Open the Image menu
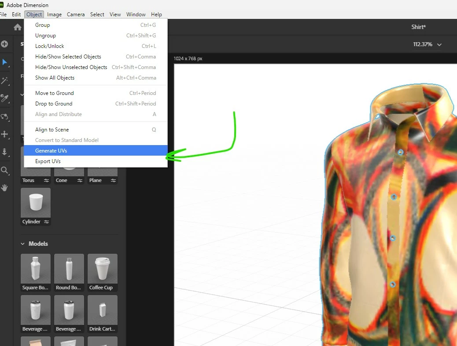This screenshot has width=457, height=346. (x=54, y=15)
